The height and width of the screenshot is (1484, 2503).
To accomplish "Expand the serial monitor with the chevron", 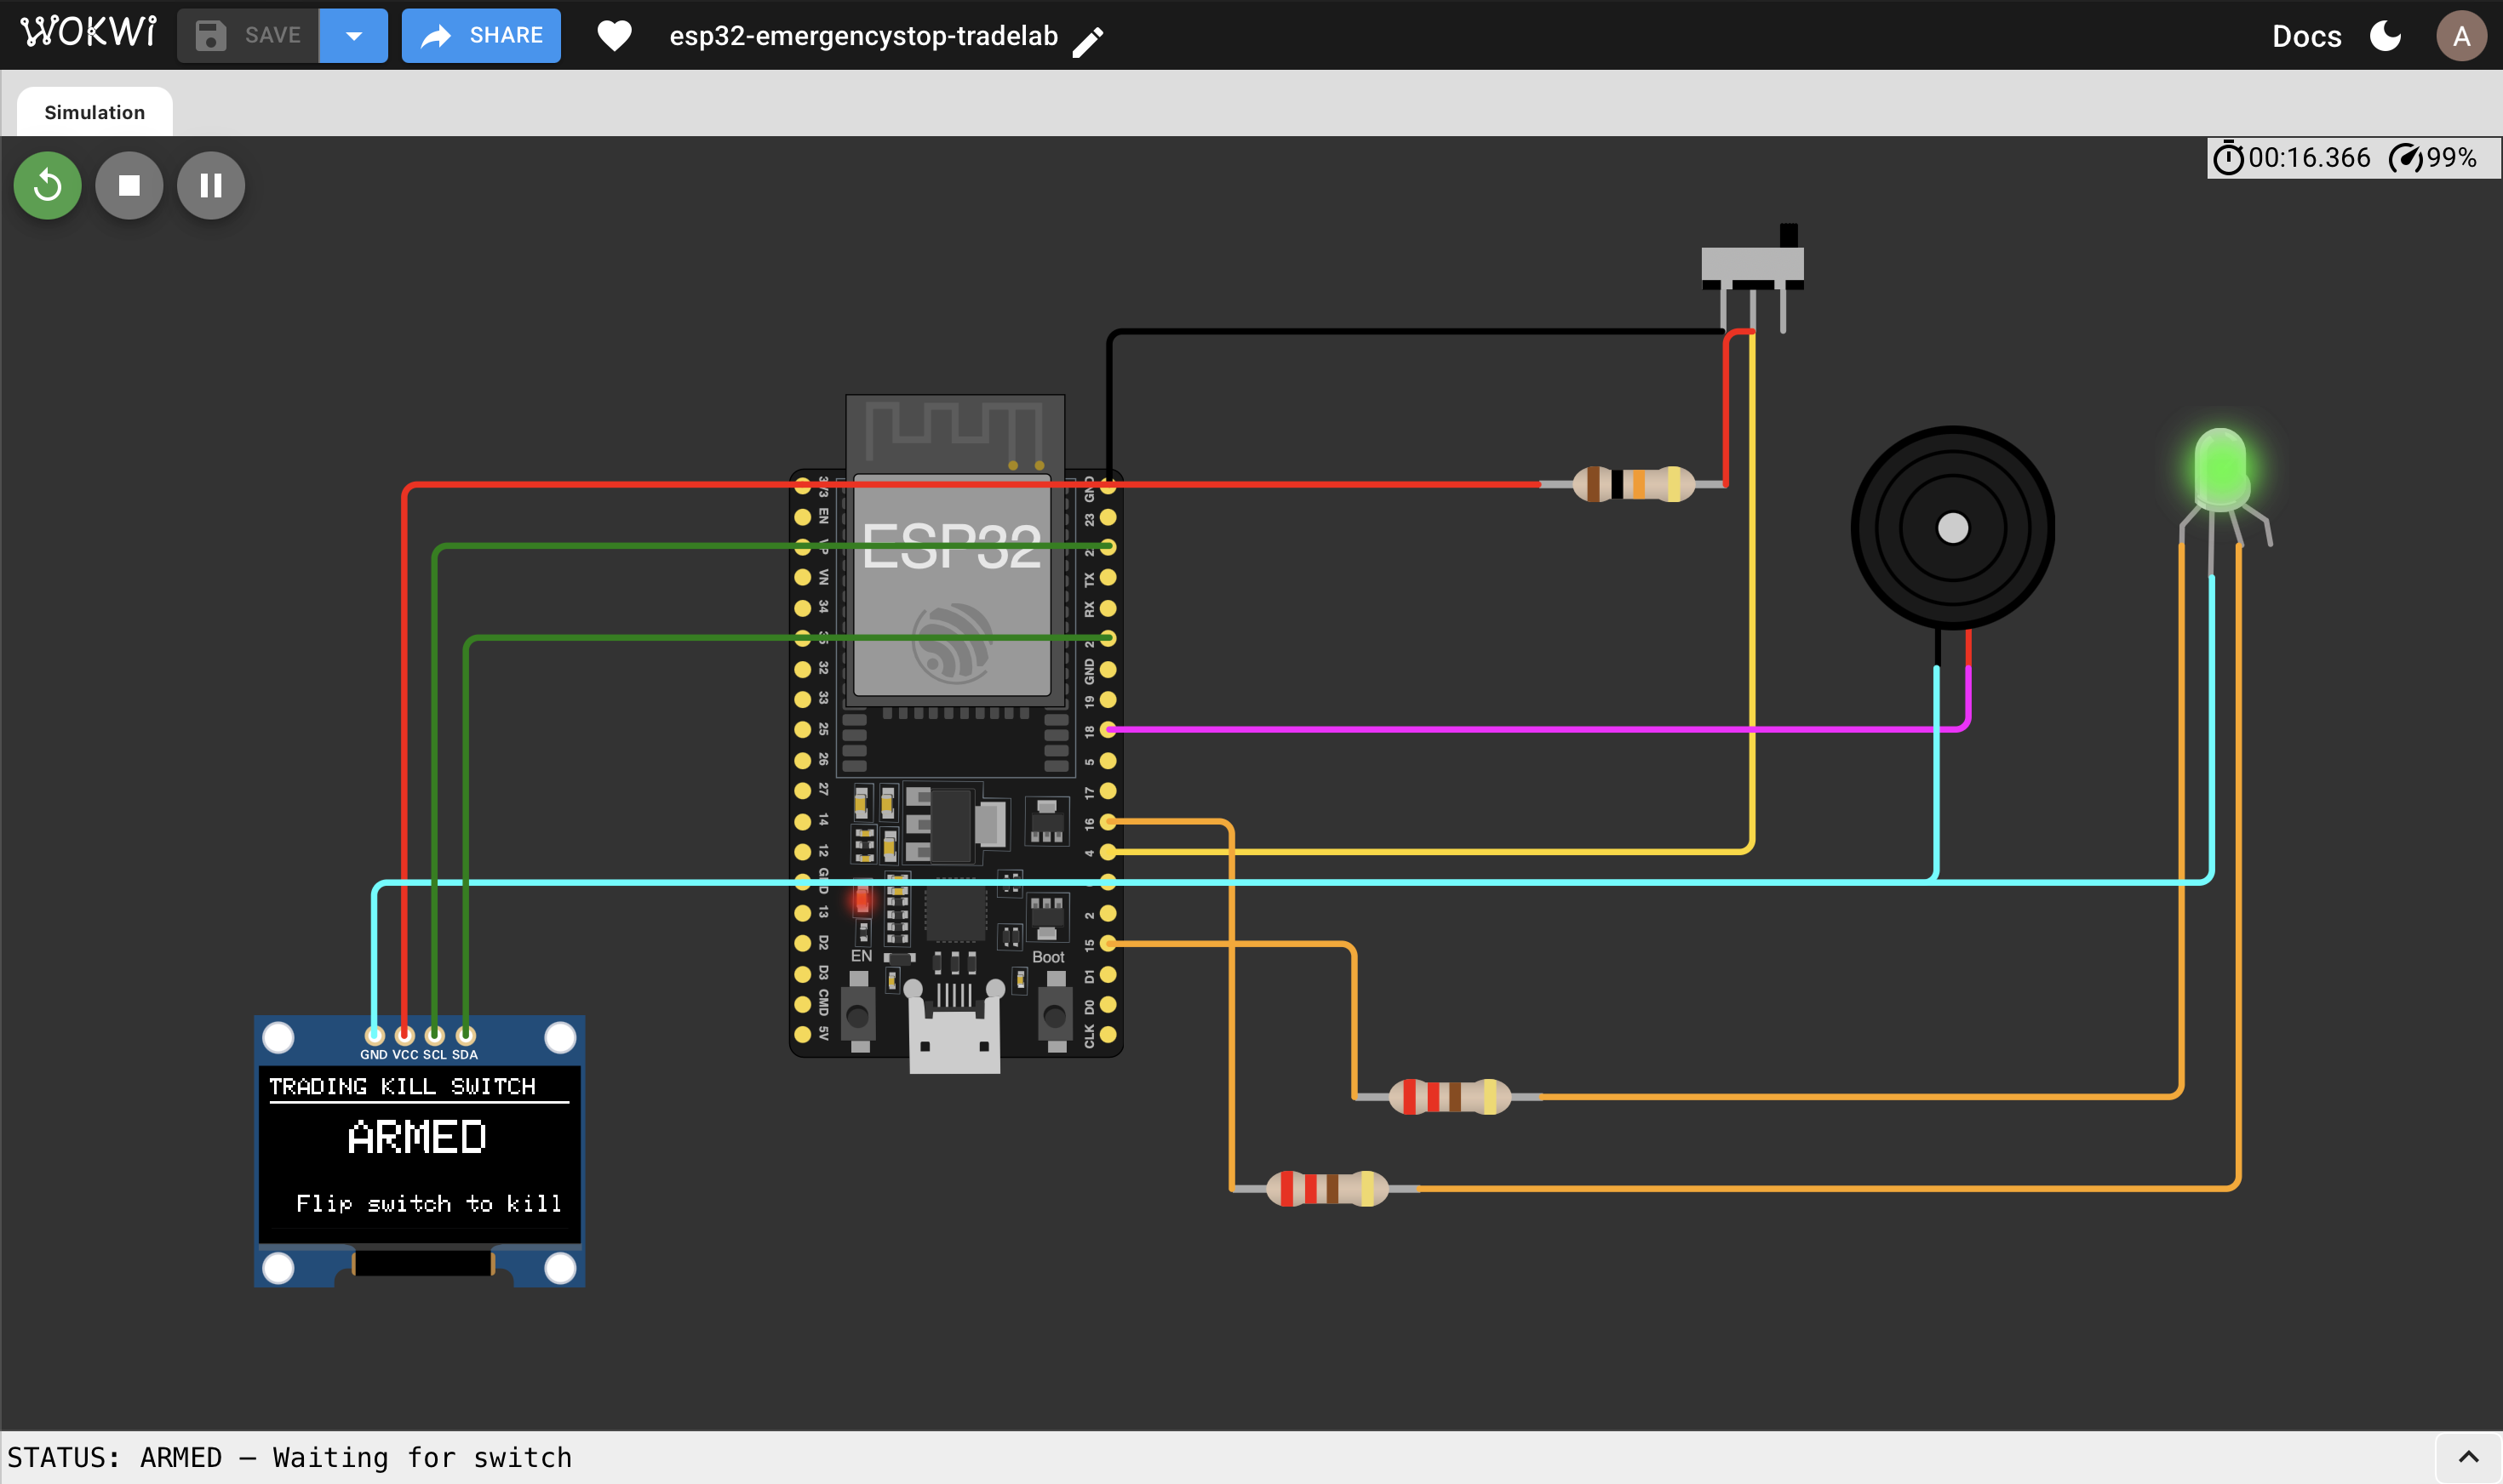I will 2469,1457.
